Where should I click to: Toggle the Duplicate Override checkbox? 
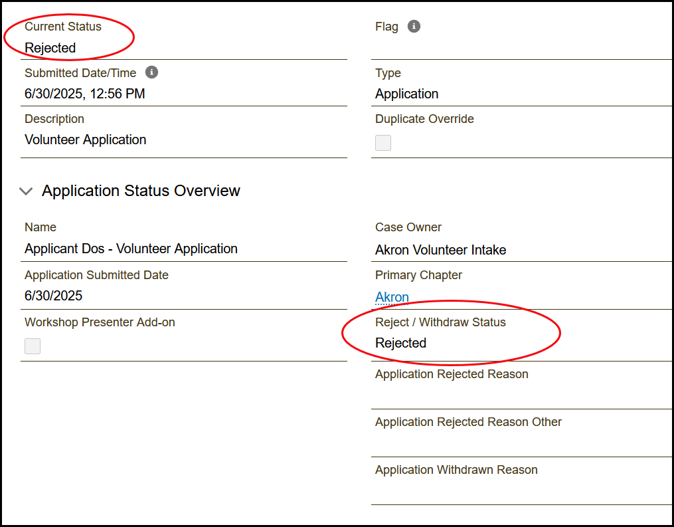click(383, 143)
